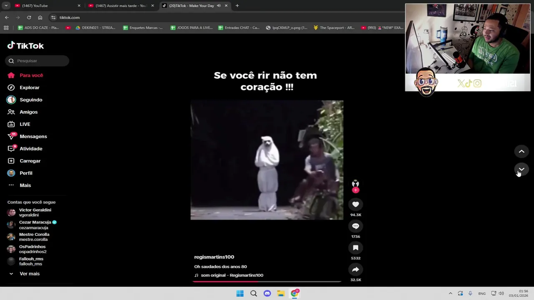
Task: Open JOGOS PARA A LIVE bookmark
Action: [191, 28]
